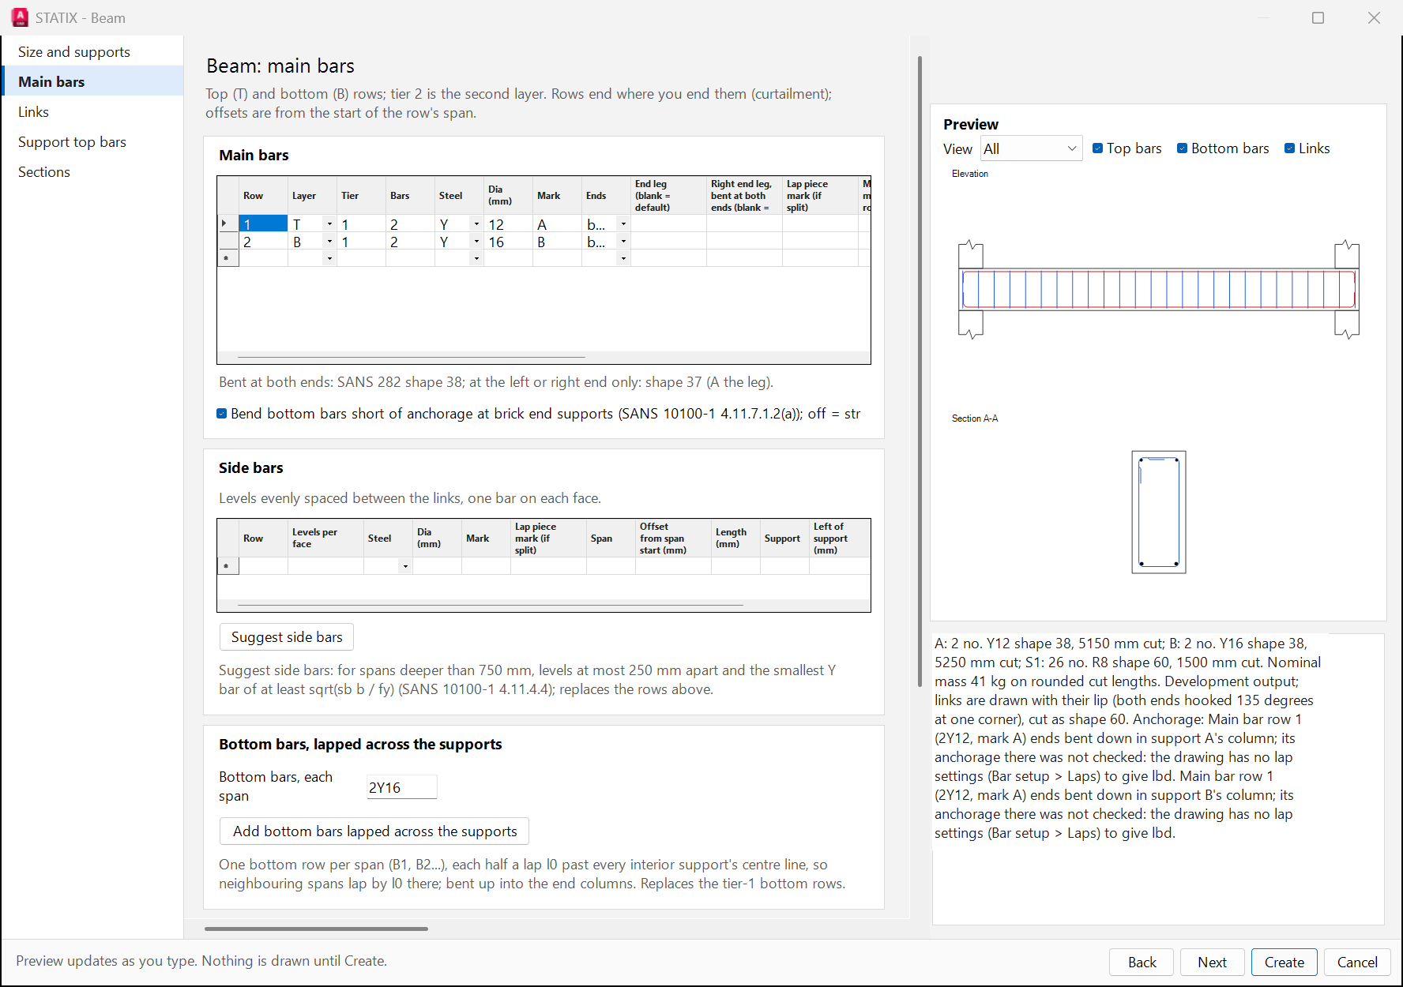Click the Mark cell showing A

[x=557, y=224]
